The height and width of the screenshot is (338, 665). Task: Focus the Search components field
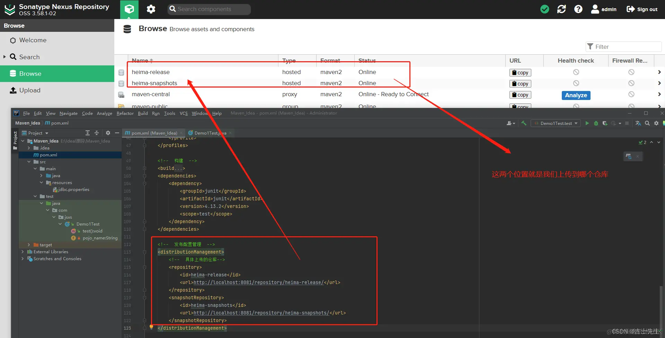209,9
